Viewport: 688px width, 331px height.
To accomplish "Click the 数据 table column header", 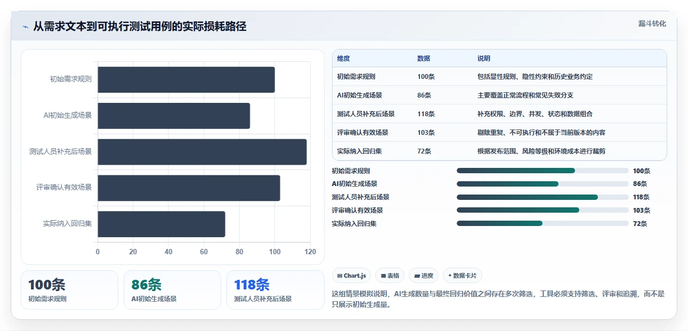I will [x=424, y=59].
